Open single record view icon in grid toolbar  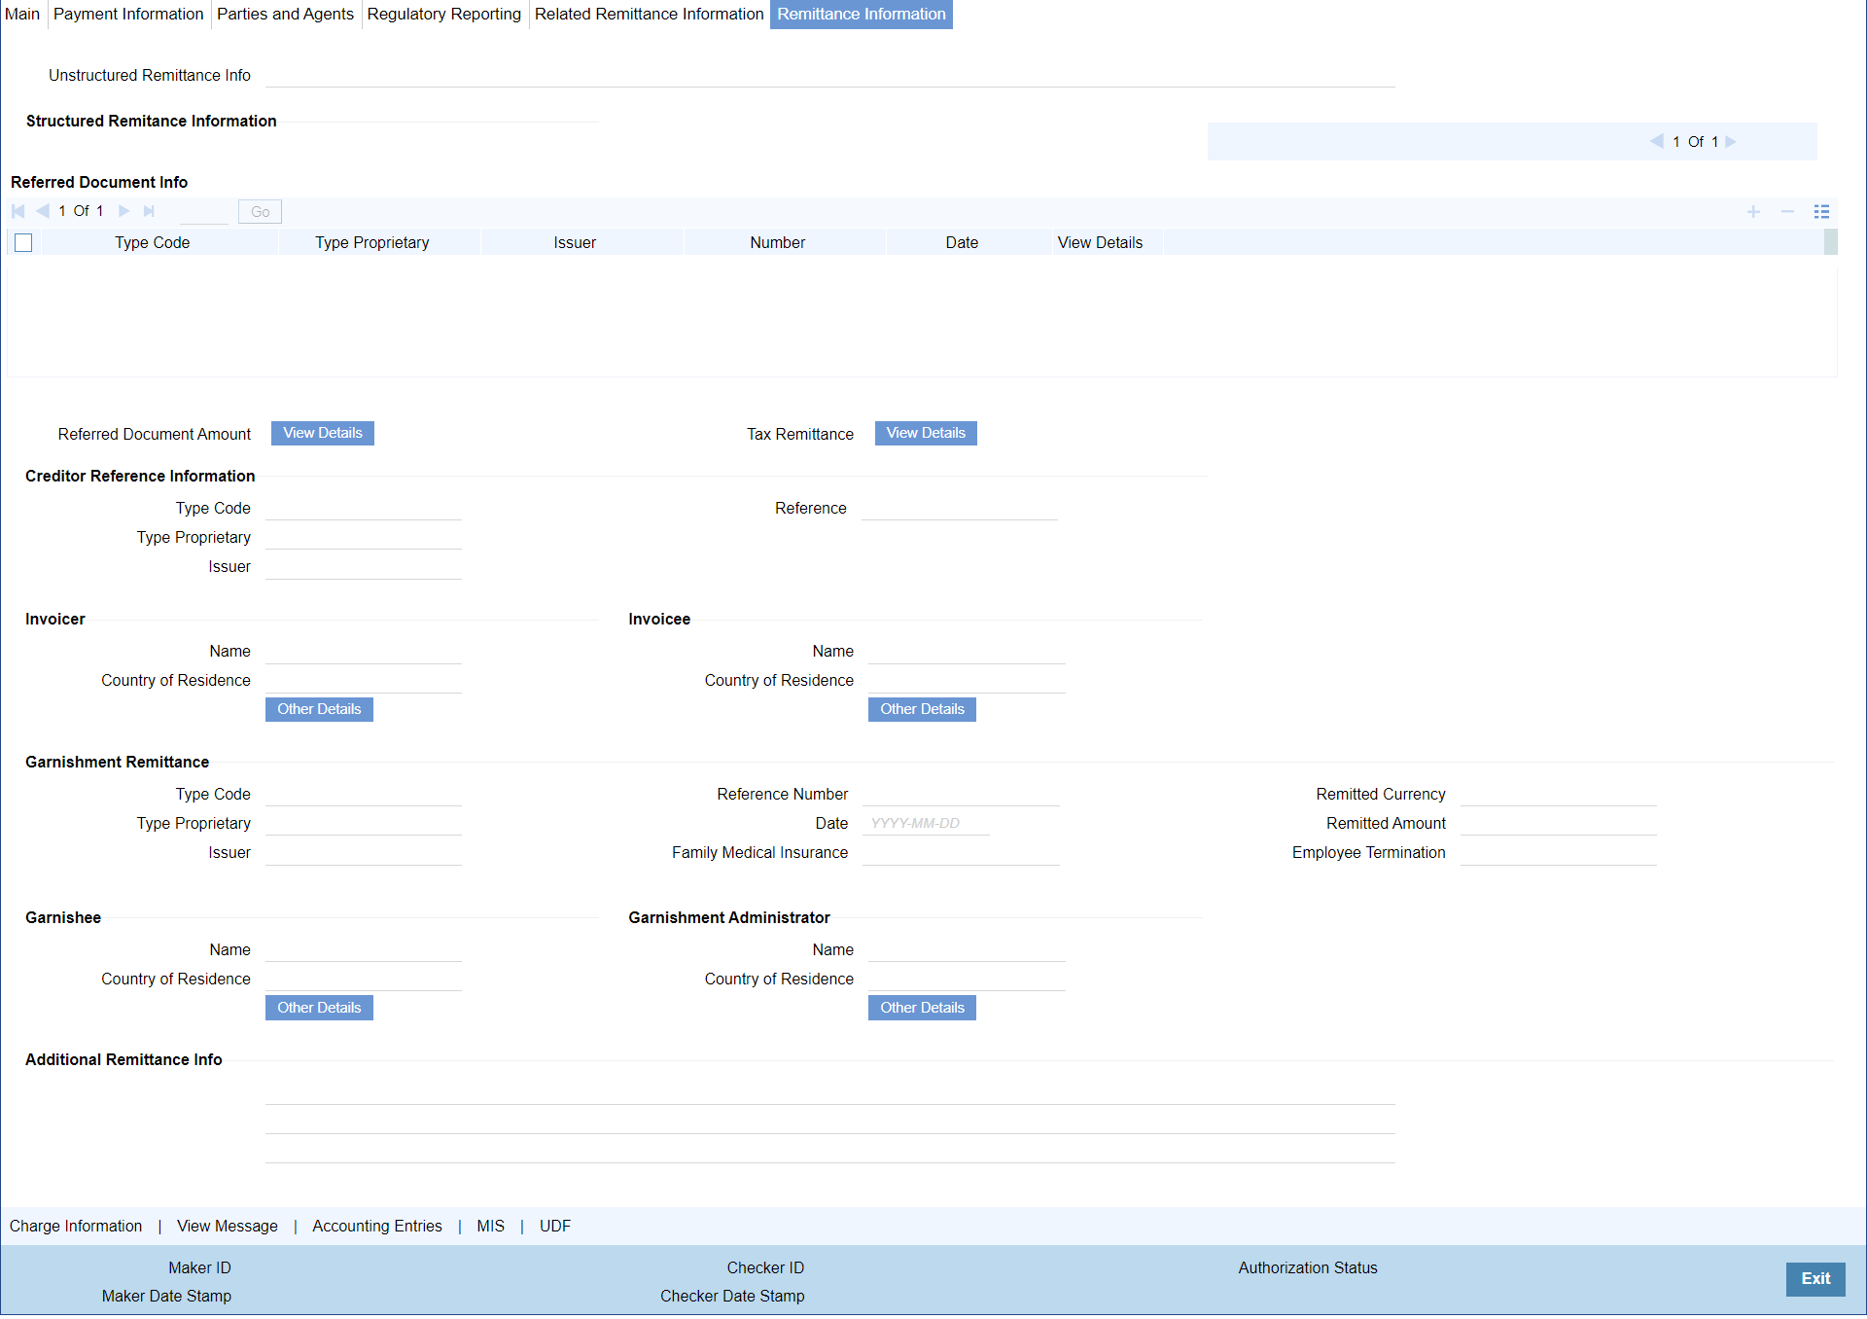1821,211
